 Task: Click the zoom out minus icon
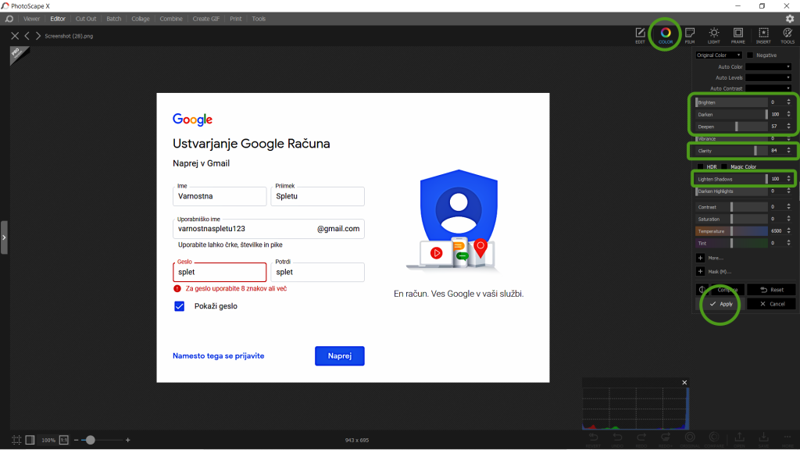click(76, 440)
